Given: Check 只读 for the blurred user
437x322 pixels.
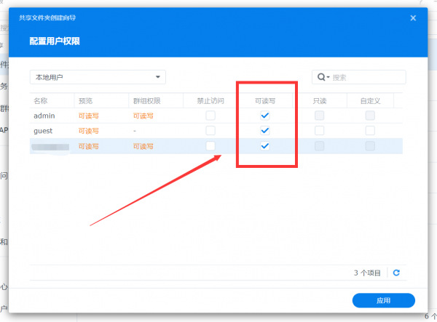Looking at the screenshot, I should [x=320, y=146].
